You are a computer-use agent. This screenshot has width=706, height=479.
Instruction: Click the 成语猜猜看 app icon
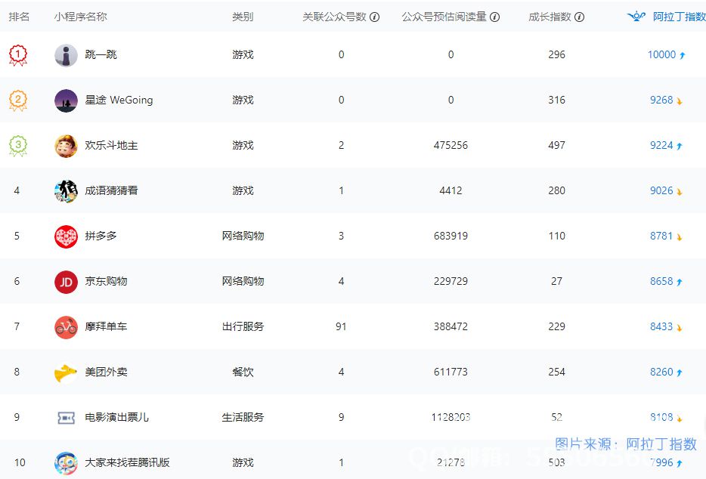click(66, 191)
